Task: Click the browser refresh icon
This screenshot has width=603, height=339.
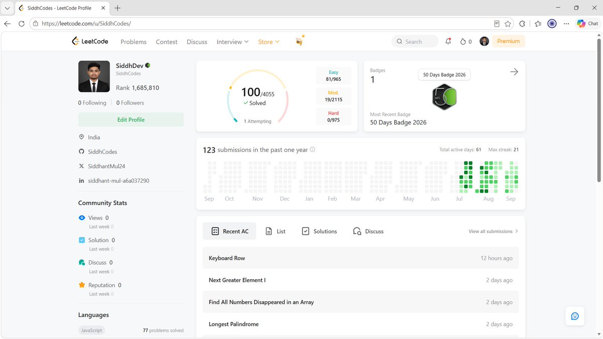Action: (21, 24)
